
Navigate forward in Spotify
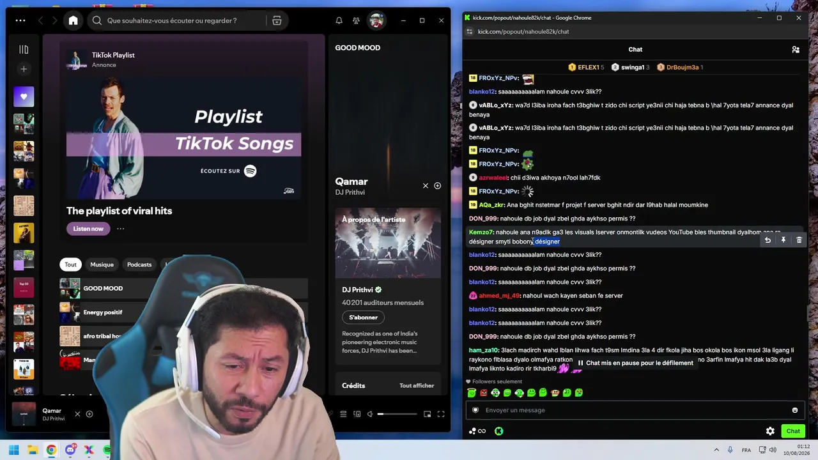[55, 20]
